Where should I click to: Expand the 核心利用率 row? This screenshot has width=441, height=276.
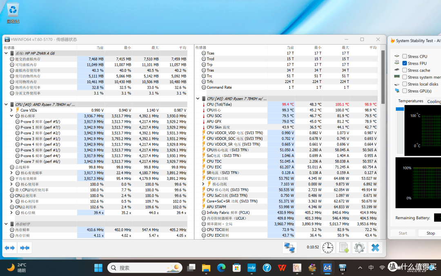click(11, 201)
